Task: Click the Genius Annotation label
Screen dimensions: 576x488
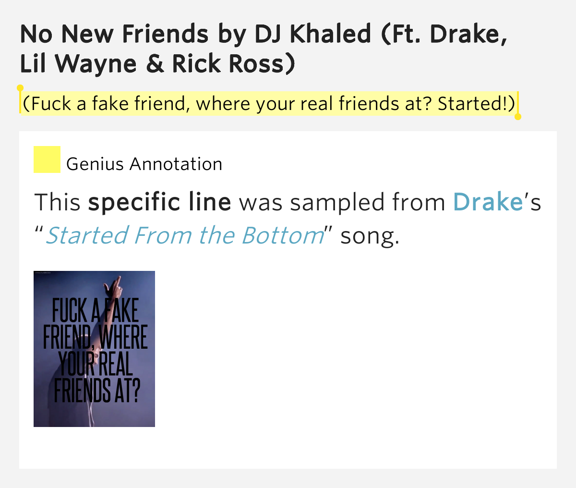Action: click(x=144, y=164)
